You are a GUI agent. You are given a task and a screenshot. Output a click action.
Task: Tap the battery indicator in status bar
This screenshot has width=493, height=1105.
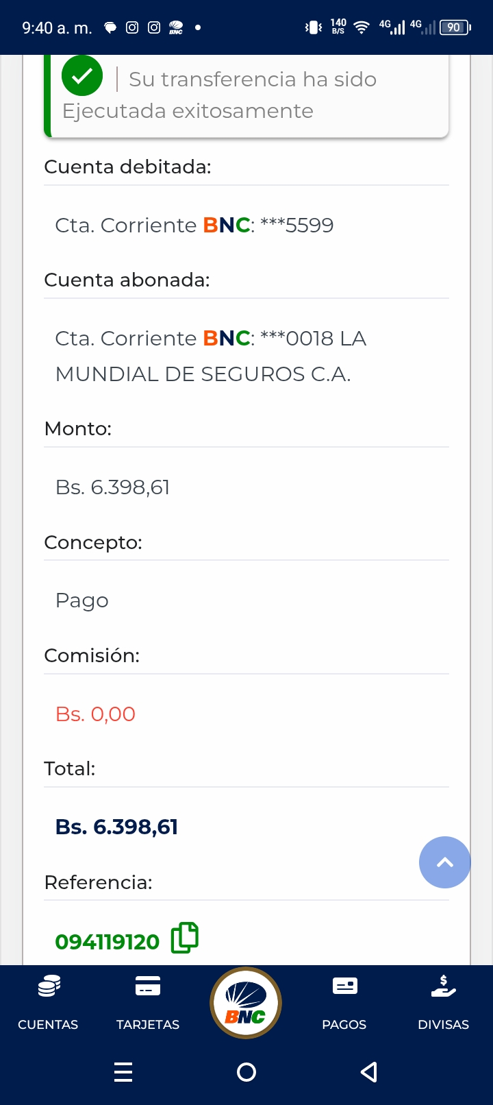pyautogui.click(x=455, y=27)
